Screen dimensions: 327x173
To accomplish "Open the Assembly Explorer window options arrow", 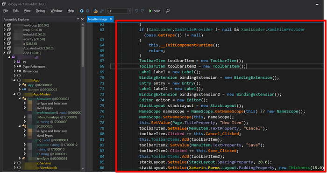I will [x=78, y=19].
